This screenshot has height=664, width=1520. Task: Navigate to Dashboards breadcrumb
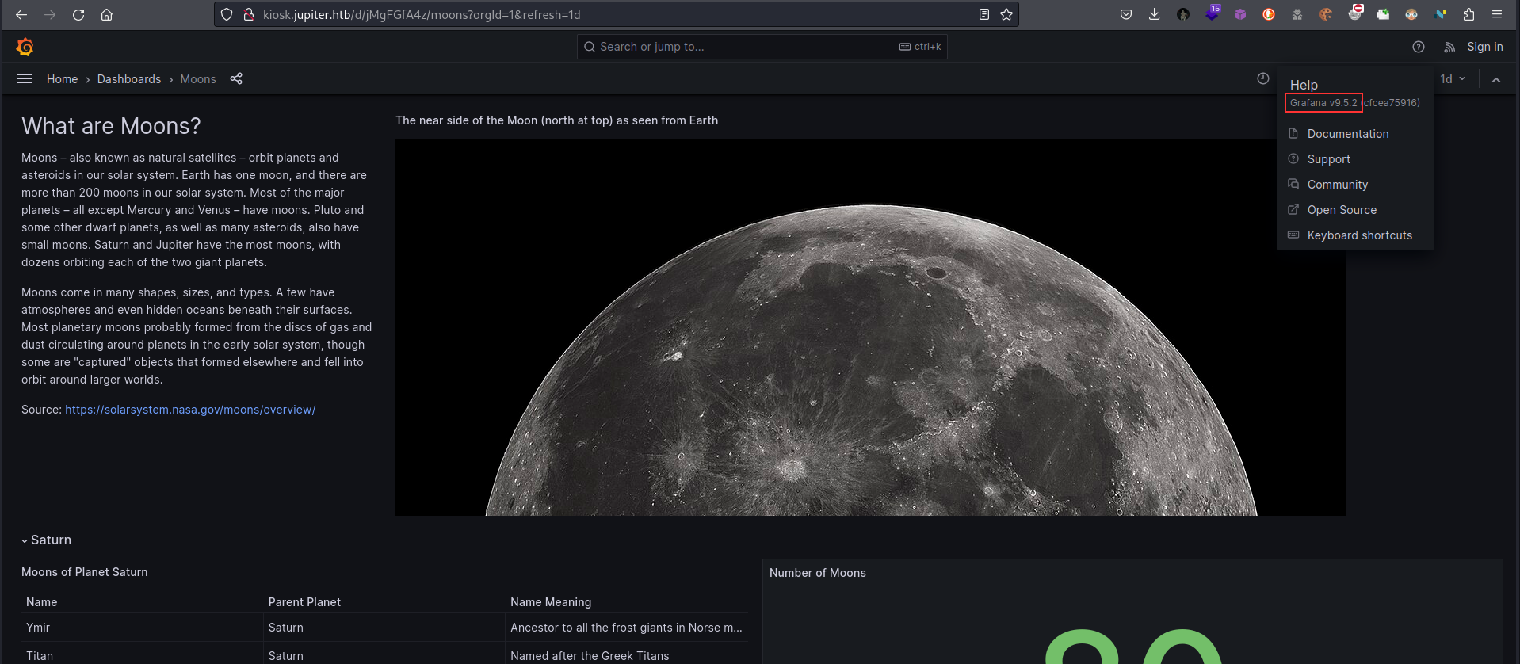(129, 79)
